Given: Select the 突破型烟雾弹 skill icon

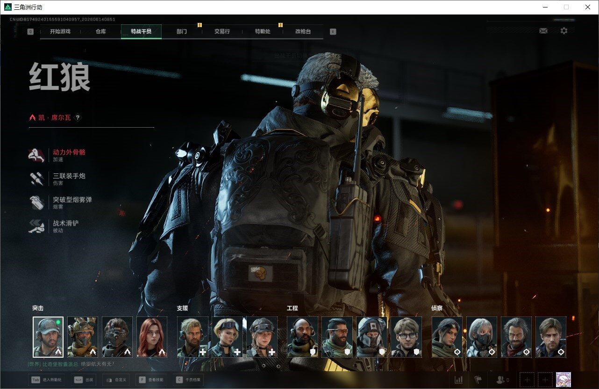Looking at the screenshot, I should (37, 203).
